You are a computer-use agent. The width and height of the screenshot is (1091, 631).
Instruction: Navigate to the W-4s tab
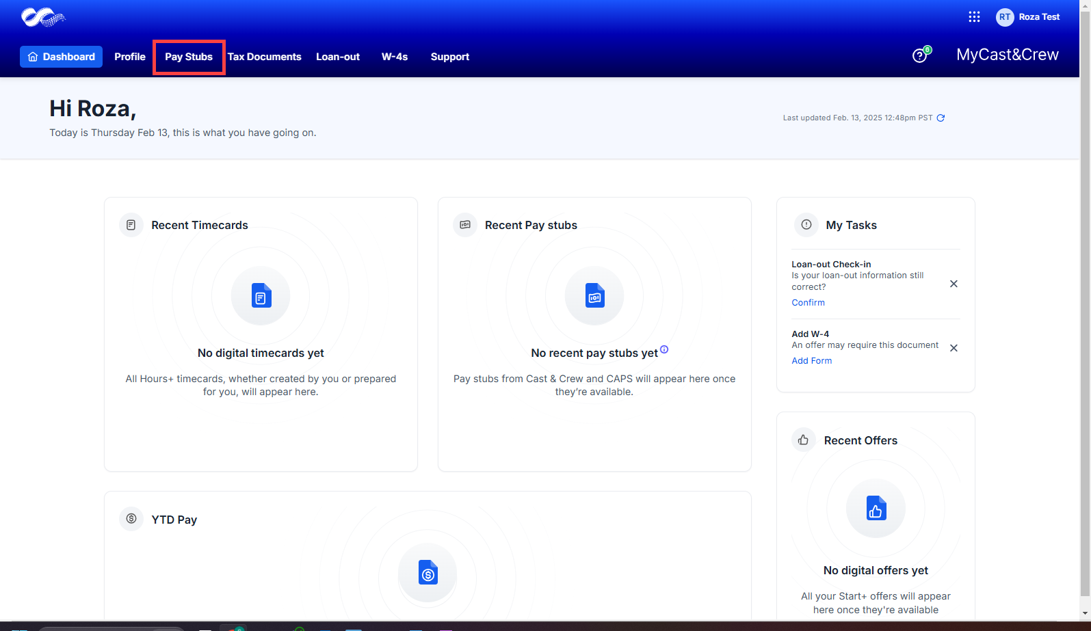click(395, 57)
